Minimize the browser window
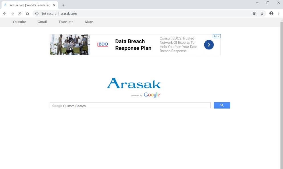Image resolution: width=283 pixels, height=169 pixels. [x=257, y=3]
